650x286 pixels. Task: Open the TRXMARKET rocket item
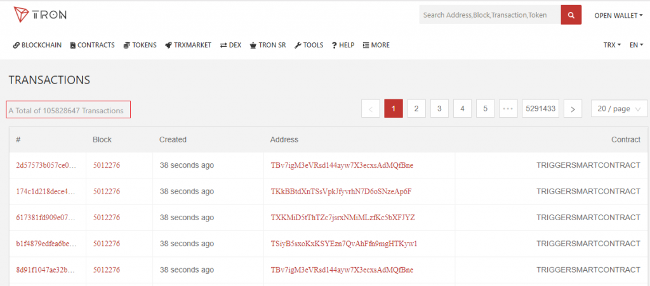pyautogui.click(x=188, y=45)
